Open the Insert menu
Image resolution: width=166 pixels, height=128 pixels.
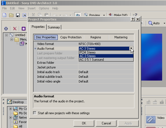pos(31,8)
